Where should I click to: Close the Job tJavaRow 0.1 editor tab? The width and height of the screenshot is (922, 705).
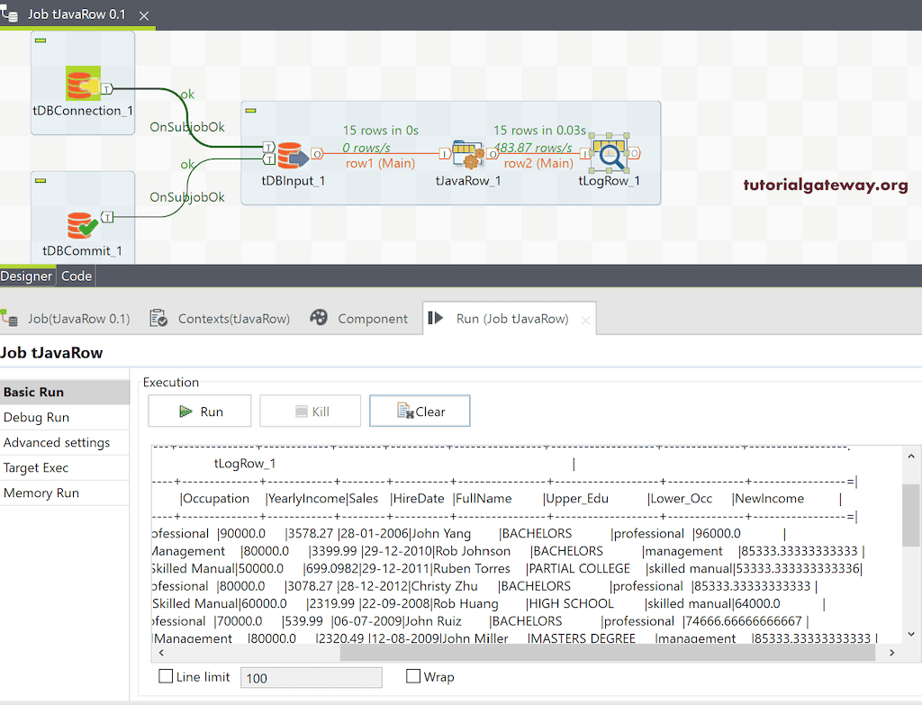[x=144, y=16]
